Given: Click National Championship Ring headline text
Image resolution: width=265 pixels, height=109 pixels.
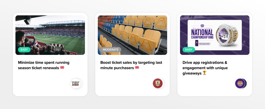Looking at the screenshot, I should coord(202,34).
